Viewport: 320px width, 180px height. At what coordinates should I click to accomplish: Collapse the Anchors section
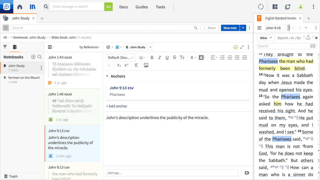pos(107,76)
